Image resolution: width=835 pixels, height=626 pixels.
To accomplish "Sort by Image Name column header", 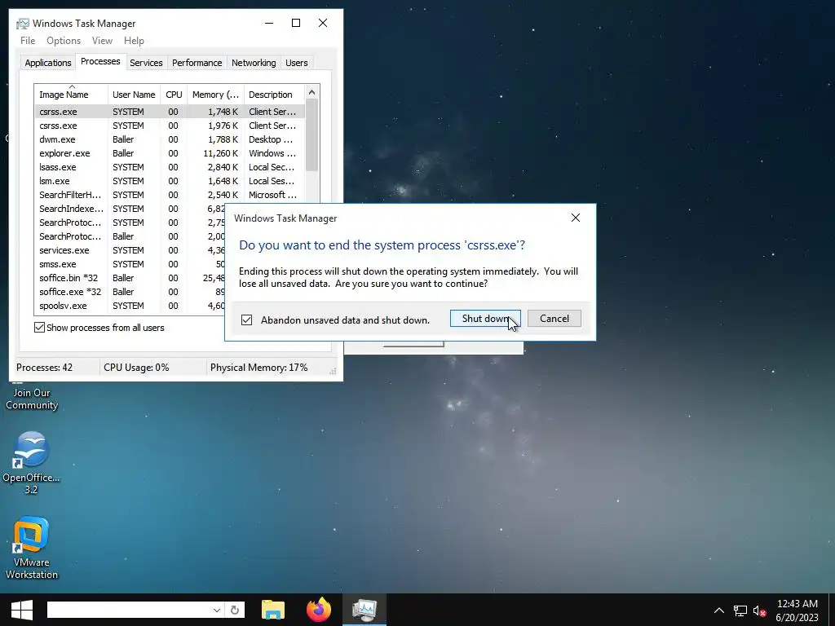I will (71, 95).
